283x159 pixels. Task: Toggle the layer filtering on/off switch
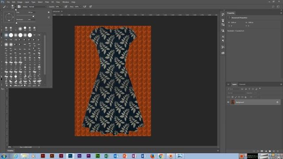[x=260, y=88]
